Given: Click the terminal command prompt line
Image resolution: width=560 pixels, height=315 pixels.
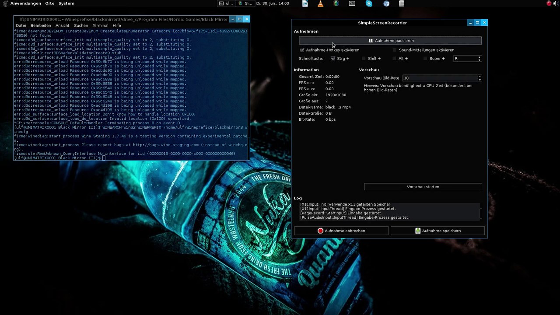Looking at the screenshot, I should point(59,158).
